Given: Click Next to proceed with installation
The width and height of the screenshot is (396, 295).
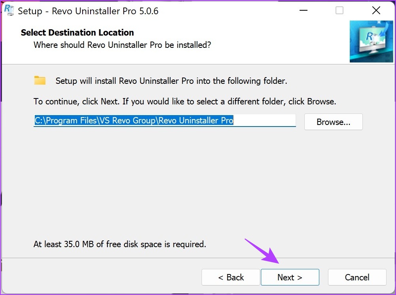Looking at the screenshot, I should (x=290, y=277).
